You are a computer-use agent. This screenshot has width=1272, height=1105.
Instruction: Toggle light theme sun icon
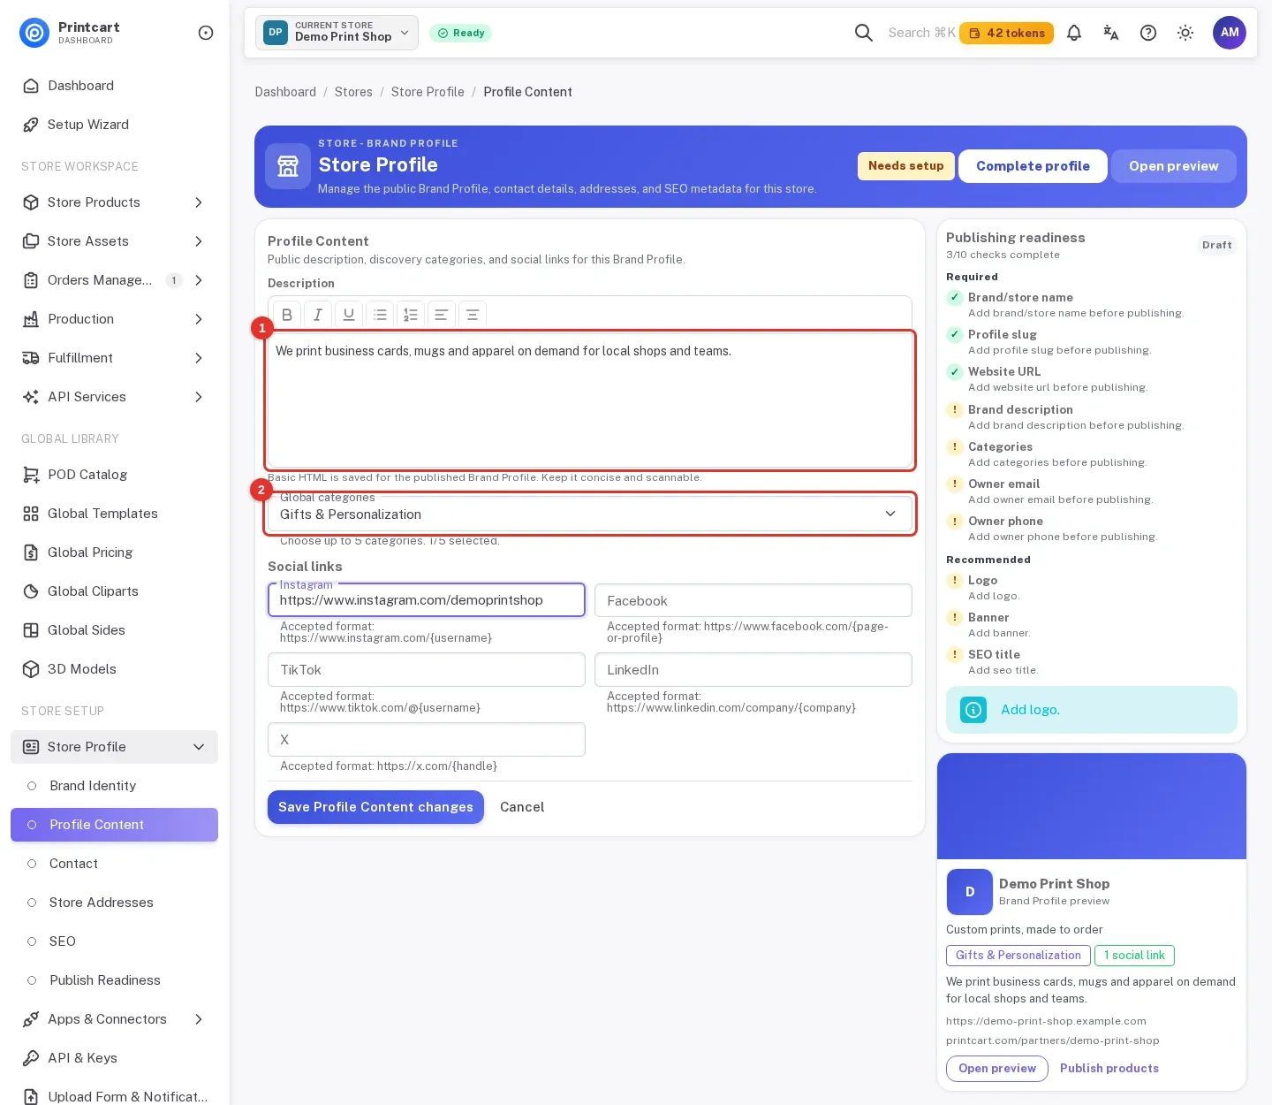pyautogui.click(x=1185, y=33)
